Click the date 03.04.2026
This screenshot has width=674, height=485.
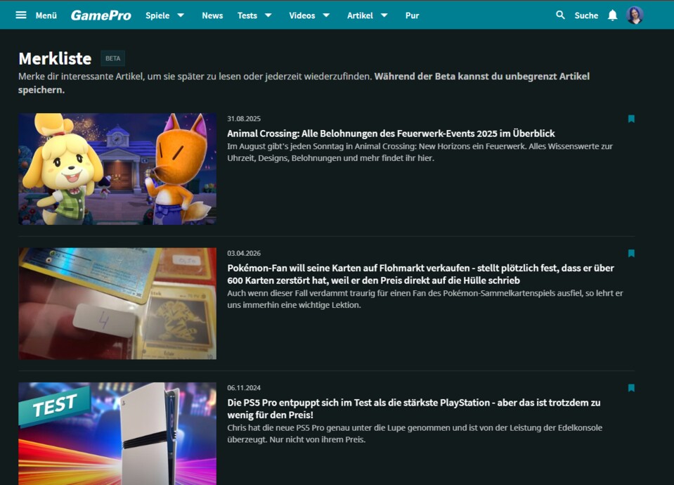coord(244,253)
